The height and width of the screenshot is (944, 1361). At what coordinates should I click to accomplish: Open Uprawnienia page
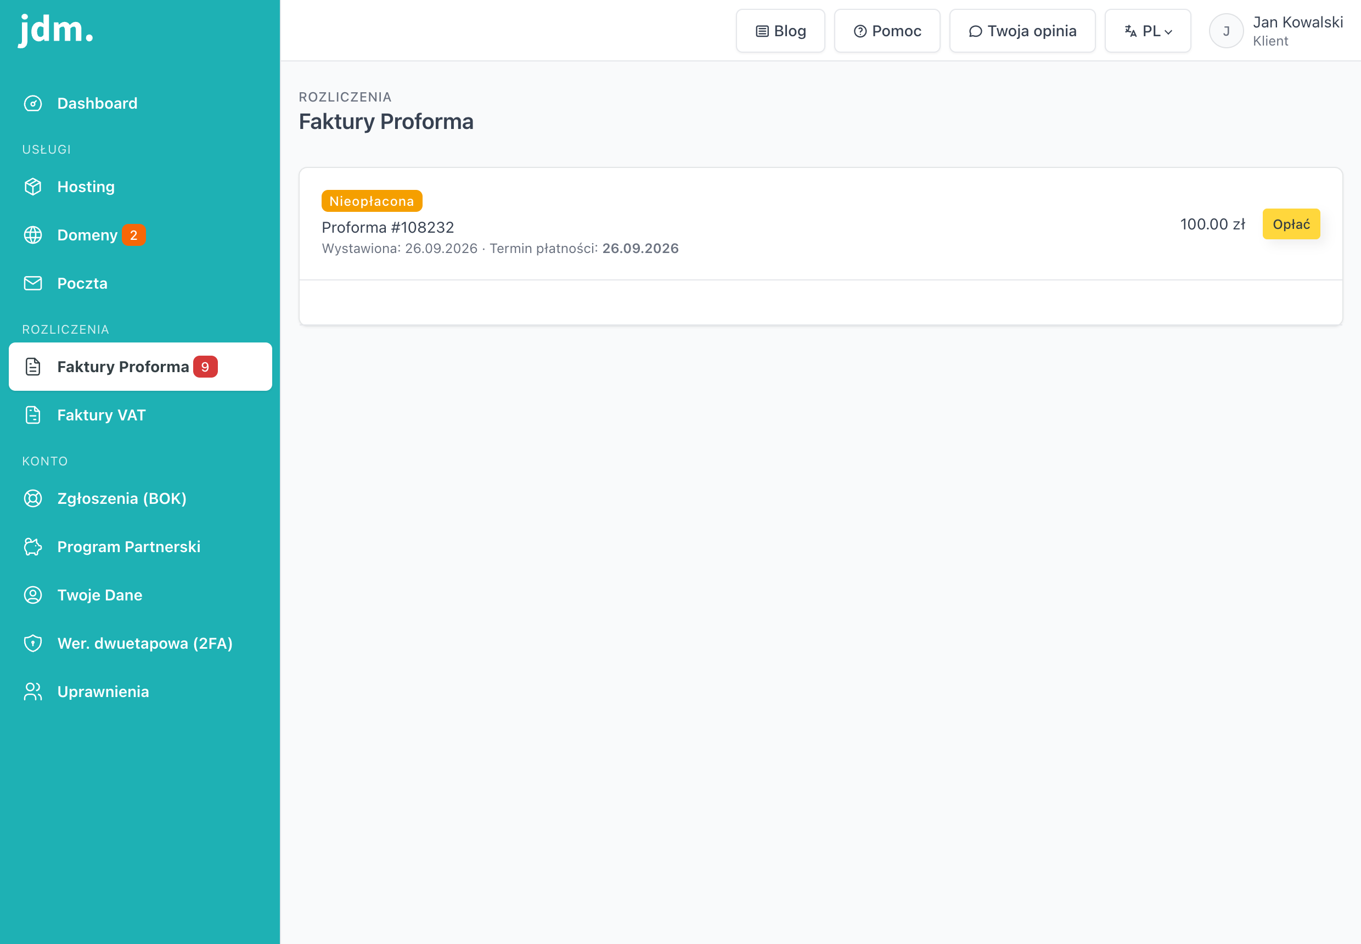coord(140,692)
